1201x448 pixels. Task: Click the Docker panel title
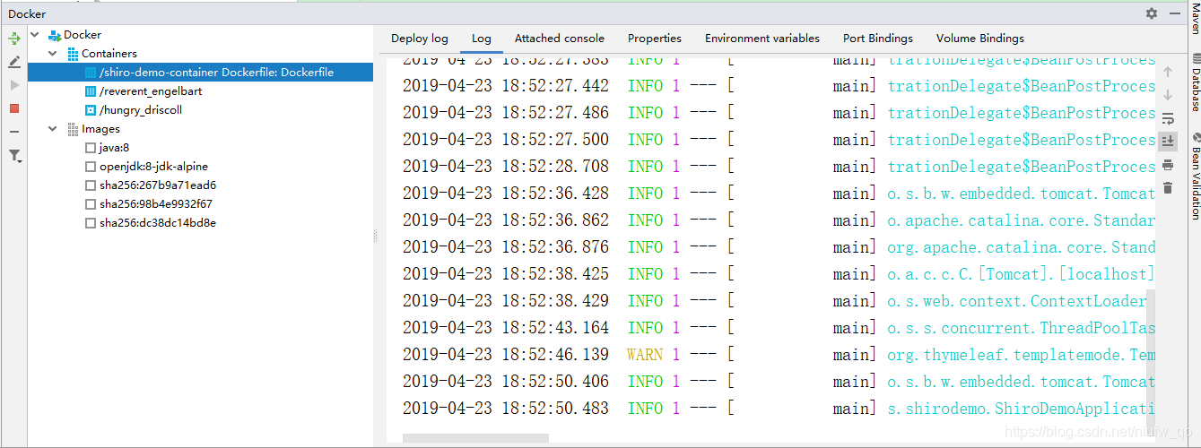pos(27,13)
